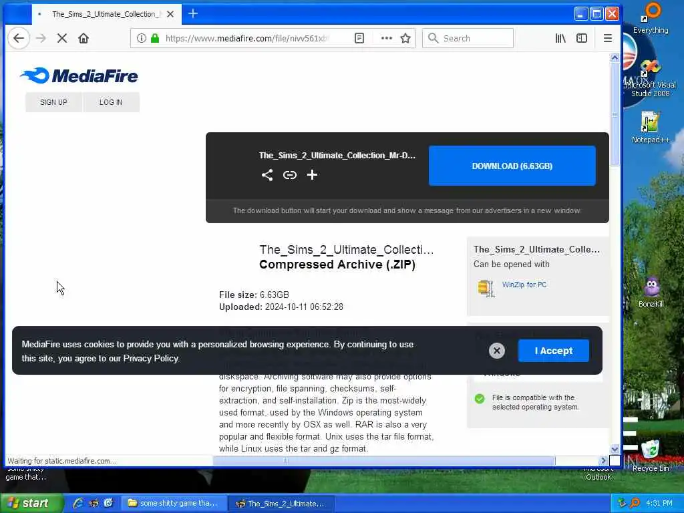
Task: Minimize the Firefox window
Action: 580,14
